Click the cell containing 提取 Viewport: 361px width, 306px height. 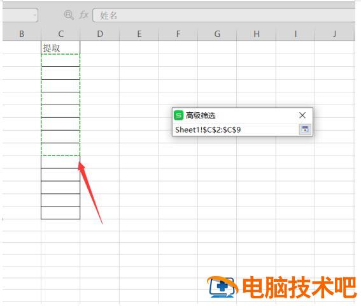click(x=60, y=48)
